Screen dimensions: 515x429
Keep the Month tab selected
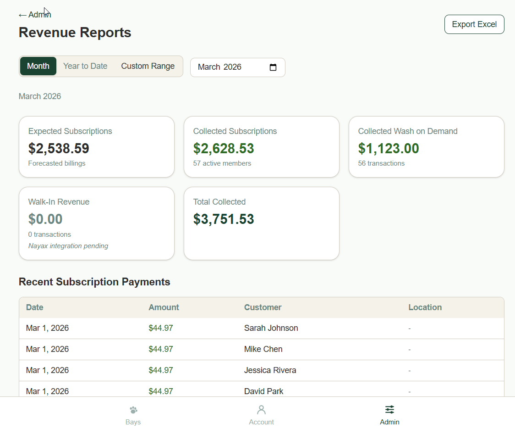38,66
